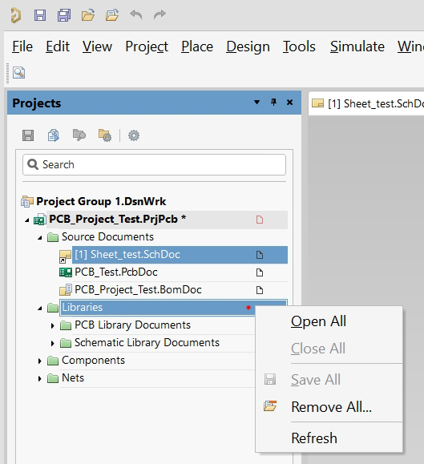Expand the Nets folder
Viewport: 424px width, 464px height.
coord(39,378)
